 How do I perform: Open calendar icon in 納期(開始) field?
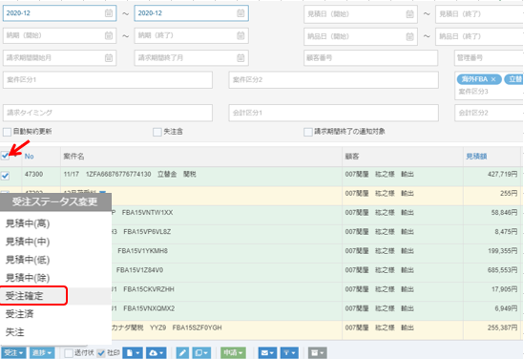tap(109, 35)
